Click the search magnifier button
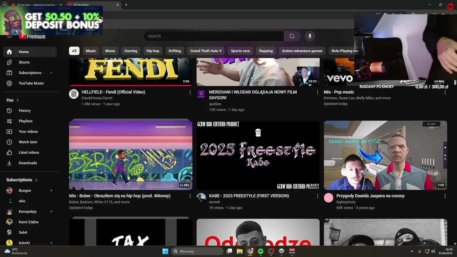 click(x=292, y=36)
